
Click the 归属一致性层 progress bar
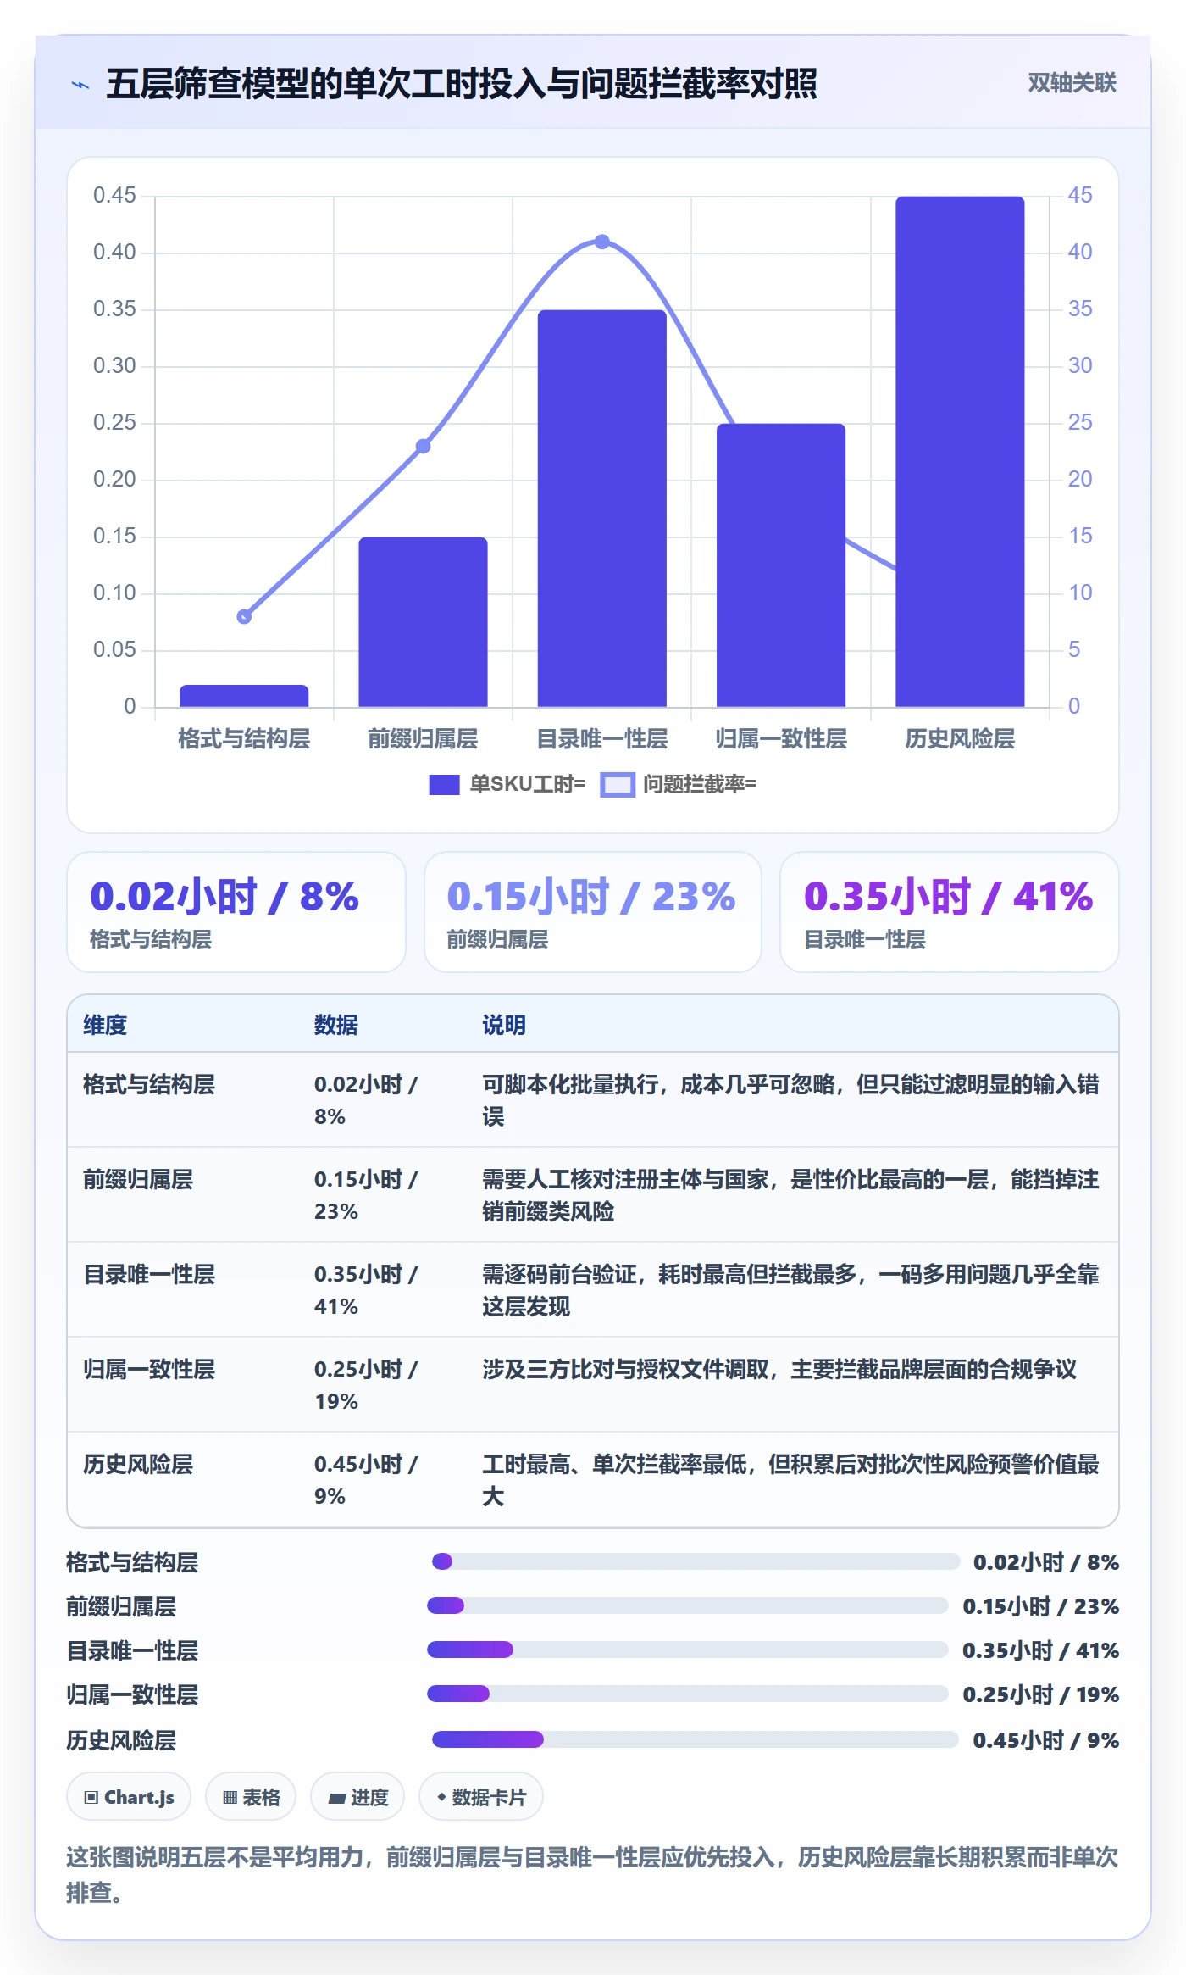(688, 1694)
